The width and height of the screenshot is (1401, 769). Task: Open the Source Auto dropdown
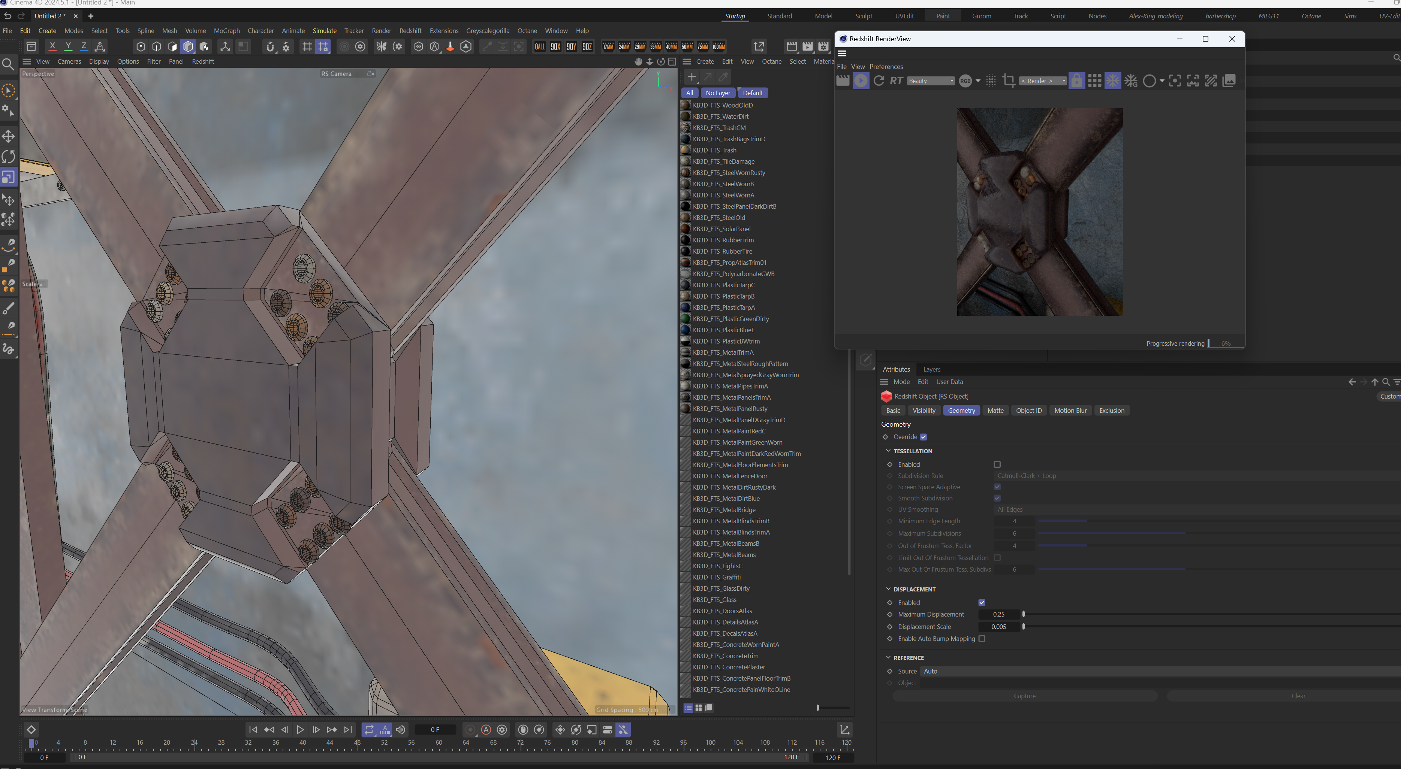[1160, 671]
